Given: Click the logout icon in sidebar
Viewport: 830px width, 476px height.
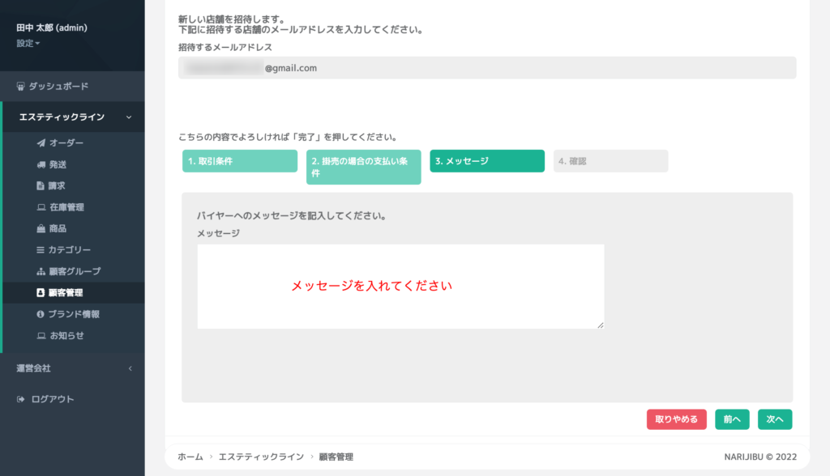Looking at the screenshot, I should point(21,399).
